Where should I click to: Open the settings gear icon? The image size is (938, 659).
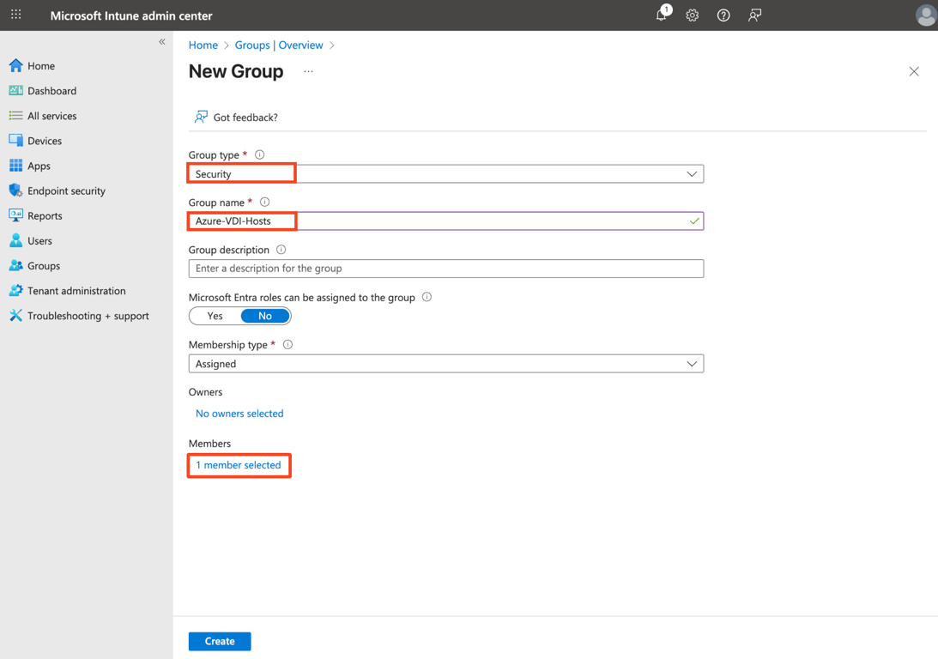[693, 15]
